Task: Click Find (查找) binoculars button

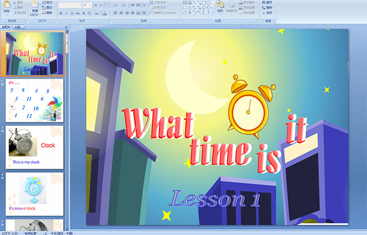Action: 267,2
